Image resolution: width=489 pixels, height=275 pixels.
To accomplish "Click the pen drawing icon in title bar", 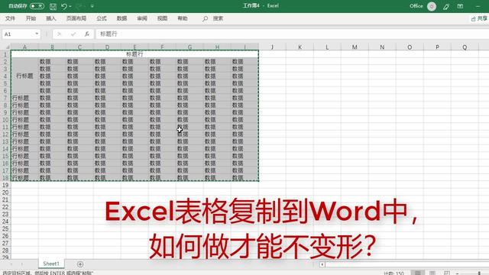I will click(x=446, y=6).
